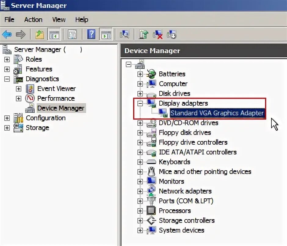Select the Keyboards category label

point(174,162)
